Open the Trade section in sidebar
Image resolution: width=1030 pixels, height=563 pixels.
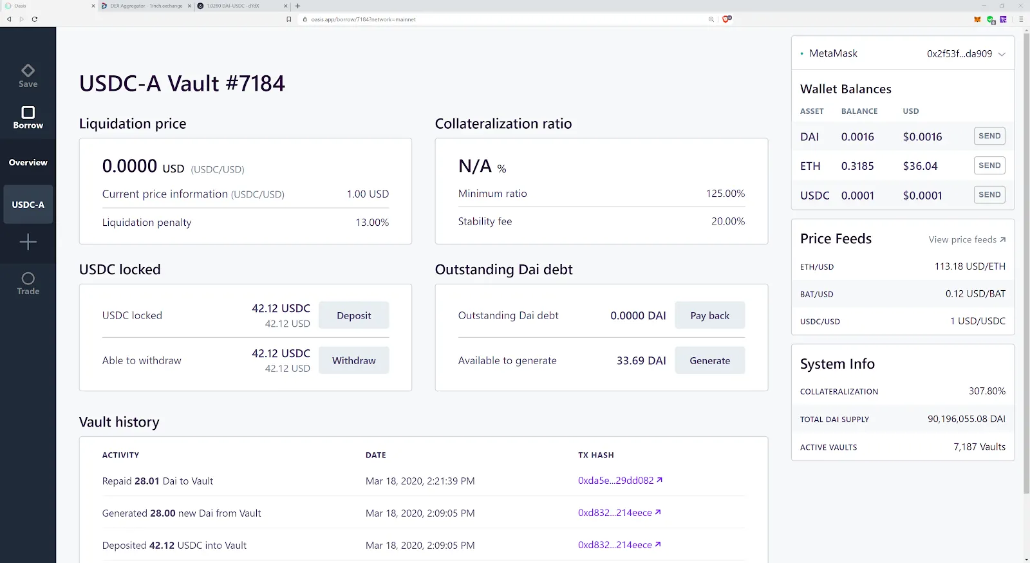(x=28, y=283)
